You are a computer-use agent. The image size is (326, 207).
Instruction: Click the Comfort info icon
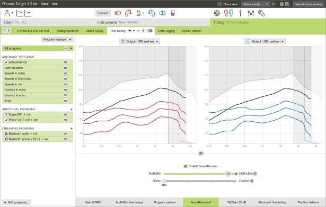point(252,181)
